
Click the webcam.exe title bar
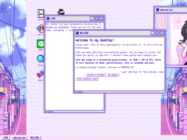coord(171,10)
